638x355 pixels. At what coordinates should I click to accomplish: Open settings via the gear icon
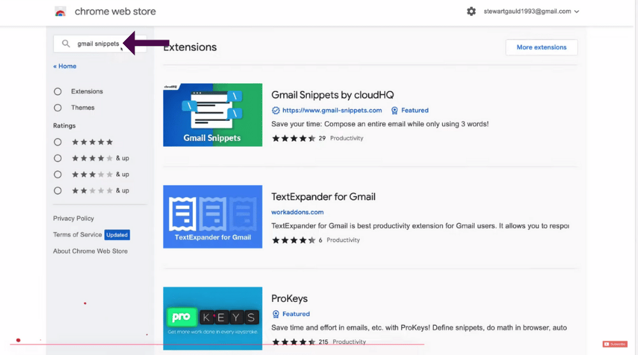pos(471,11)
